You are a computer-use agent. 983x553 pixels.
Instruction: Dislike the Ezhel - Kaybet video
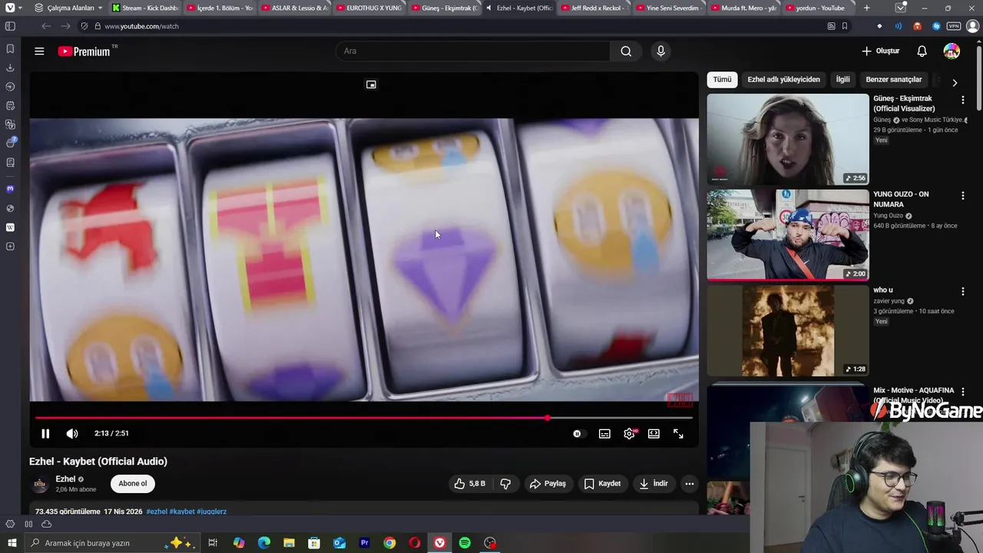coord(505,484)
